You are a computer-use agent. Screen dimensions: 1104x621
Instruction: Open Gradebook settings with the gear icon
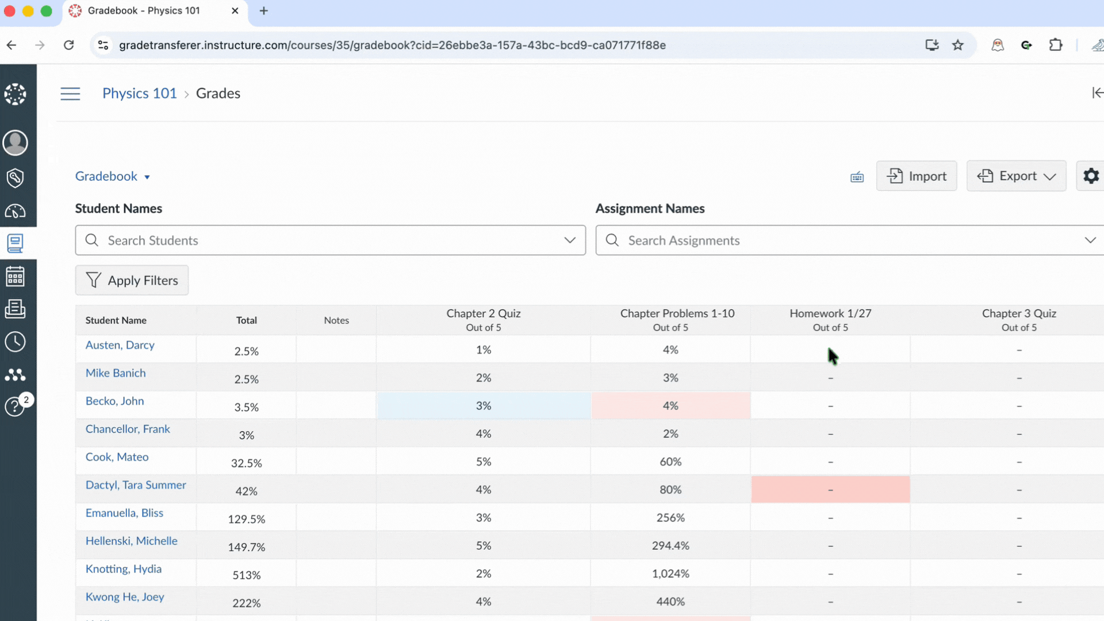click(x=1091, y=176)
